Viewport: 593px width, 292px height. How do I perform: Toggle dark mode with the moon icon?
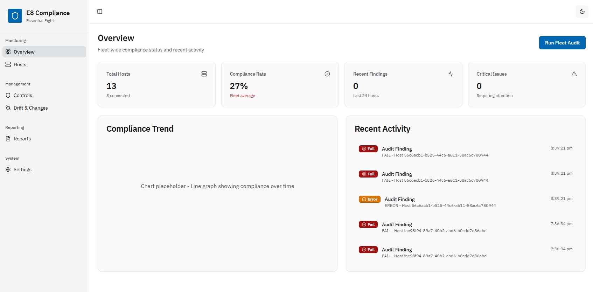click(582, 12)
